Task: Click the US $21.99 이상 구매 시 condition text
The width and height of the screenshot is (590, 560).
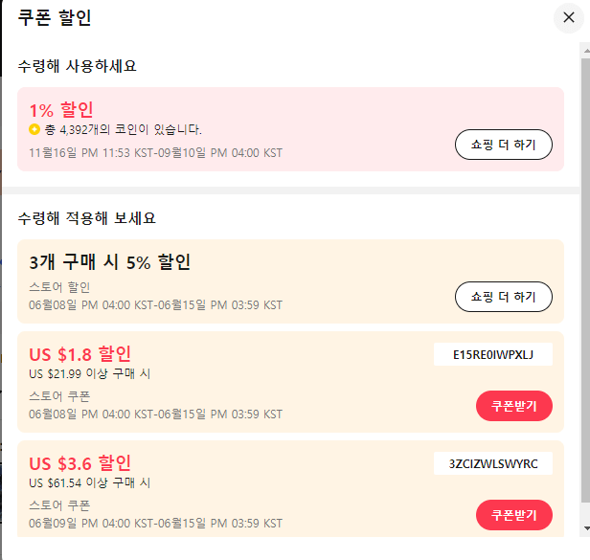Action: coord(90,373)
